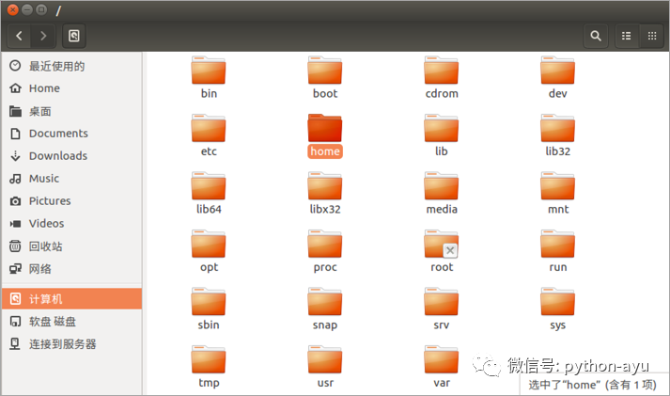The width and height of the screenshot is (670, 396).
Task: Open Music in the sidebar
Action: (71, 179)
